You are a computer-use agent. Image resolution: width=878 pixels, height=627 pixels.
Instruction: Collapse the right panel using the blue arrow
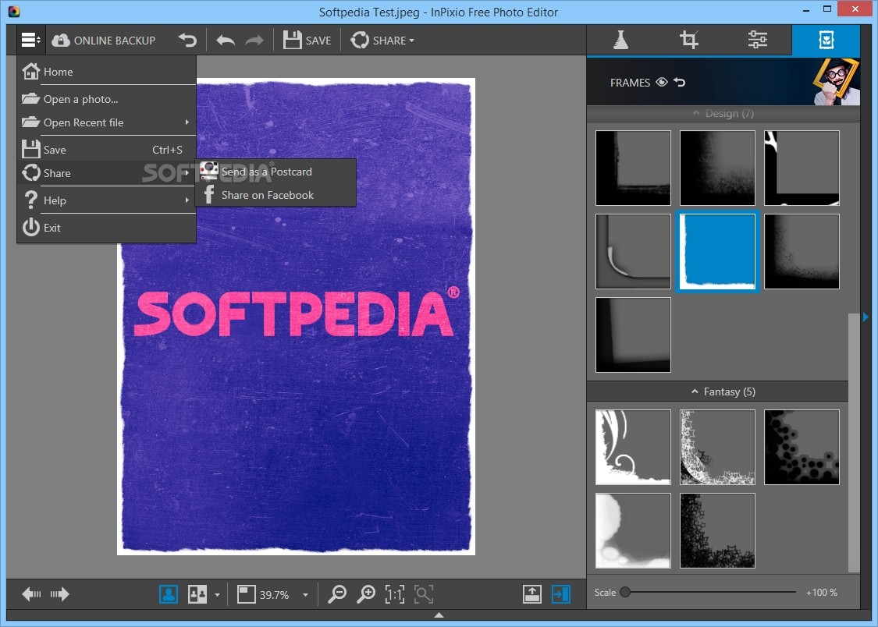pos(866,317)
